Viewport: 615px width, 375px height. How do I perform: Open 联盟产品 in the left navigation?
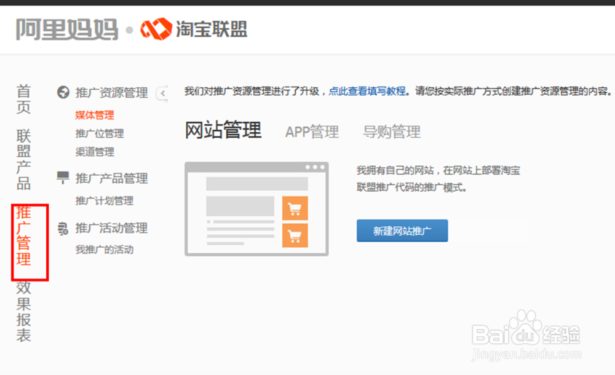point(23,159)
